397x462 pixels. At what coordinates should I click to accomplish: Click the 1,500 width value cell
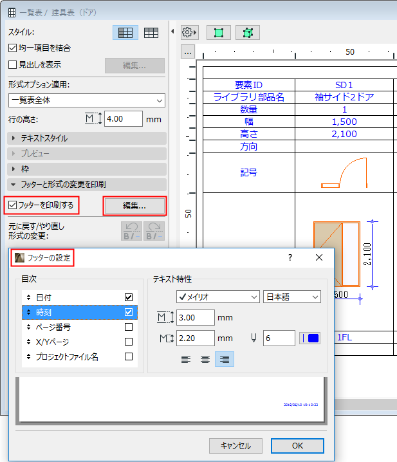click(x=344, y=122)
